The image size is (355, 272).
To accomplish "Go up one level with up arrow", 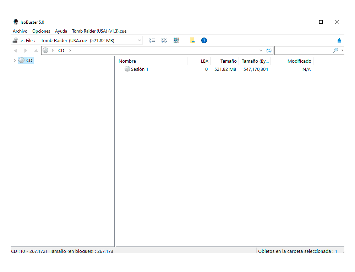I will point(36,51).
